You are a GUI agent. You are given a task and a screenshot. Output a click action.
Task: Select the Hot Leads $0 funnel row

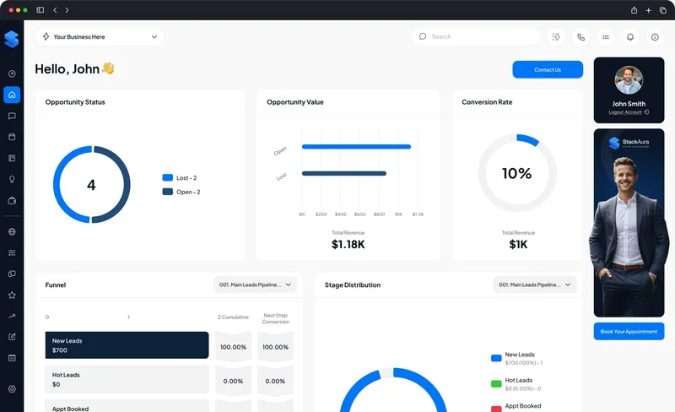tap(127, 380)
